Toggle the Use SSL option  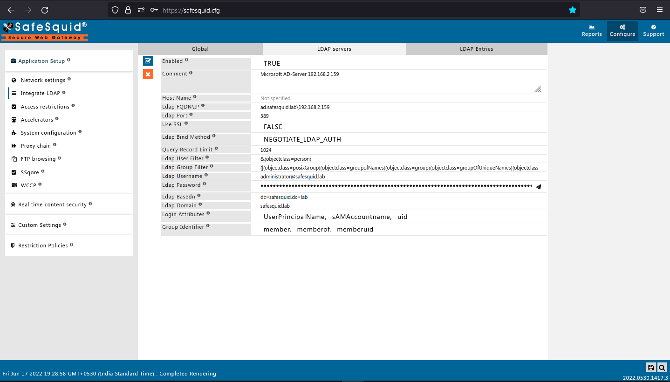(273, 126)
